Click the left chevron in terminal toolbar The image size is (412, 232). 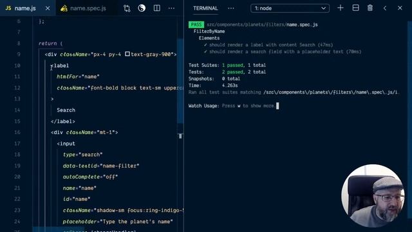coord(385,8)
